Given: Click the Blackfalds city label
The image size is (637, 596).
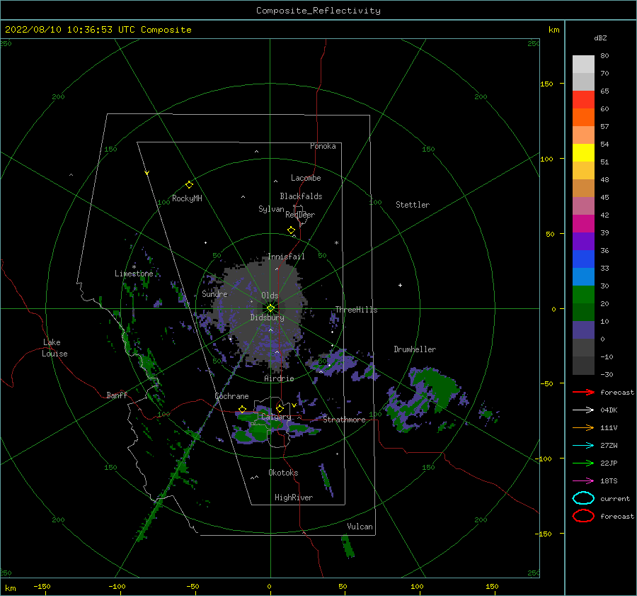Looking at the screenshot, I should tap(301, 196).
